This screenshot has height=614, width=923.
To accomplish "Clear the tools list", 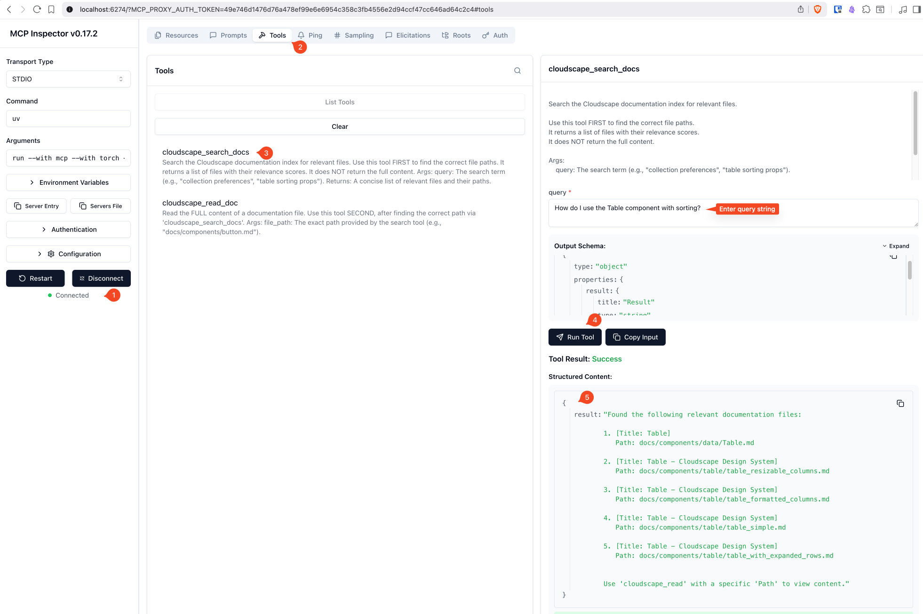I will pos(339,126).
